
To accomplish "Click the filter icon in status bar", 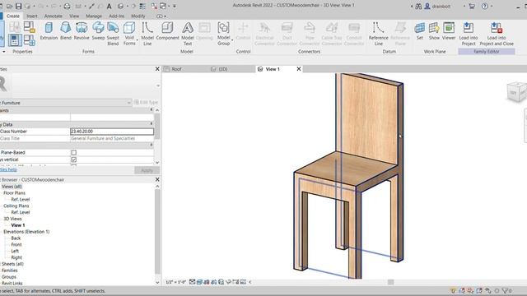I will point(505,290).
